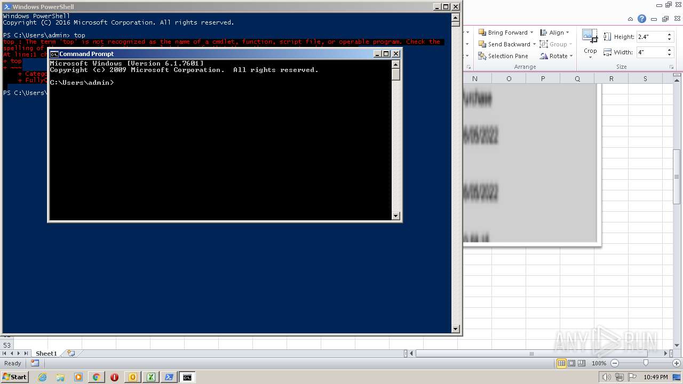The height and width of the screenshot is (384, 683).
Task: Click PowerShell scrollbar down arrow
Action: pos(455,330)
